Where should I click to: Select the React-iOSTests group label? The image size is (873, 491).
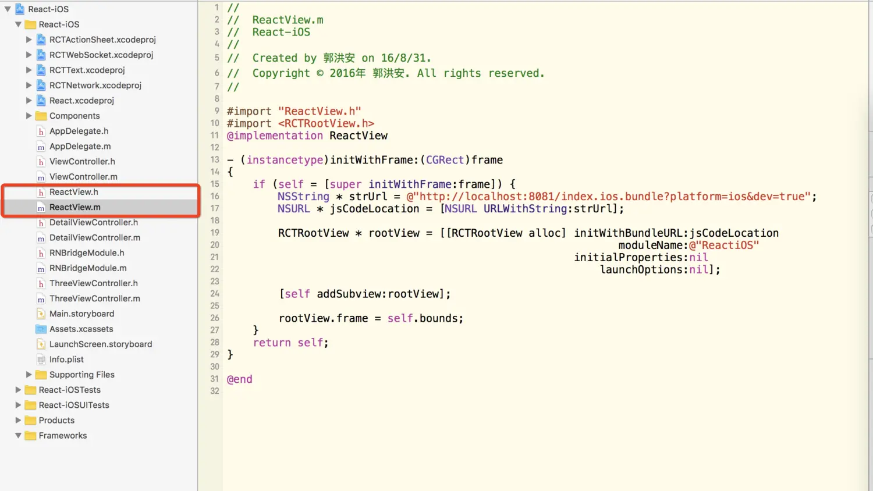(x=69, y=390)
